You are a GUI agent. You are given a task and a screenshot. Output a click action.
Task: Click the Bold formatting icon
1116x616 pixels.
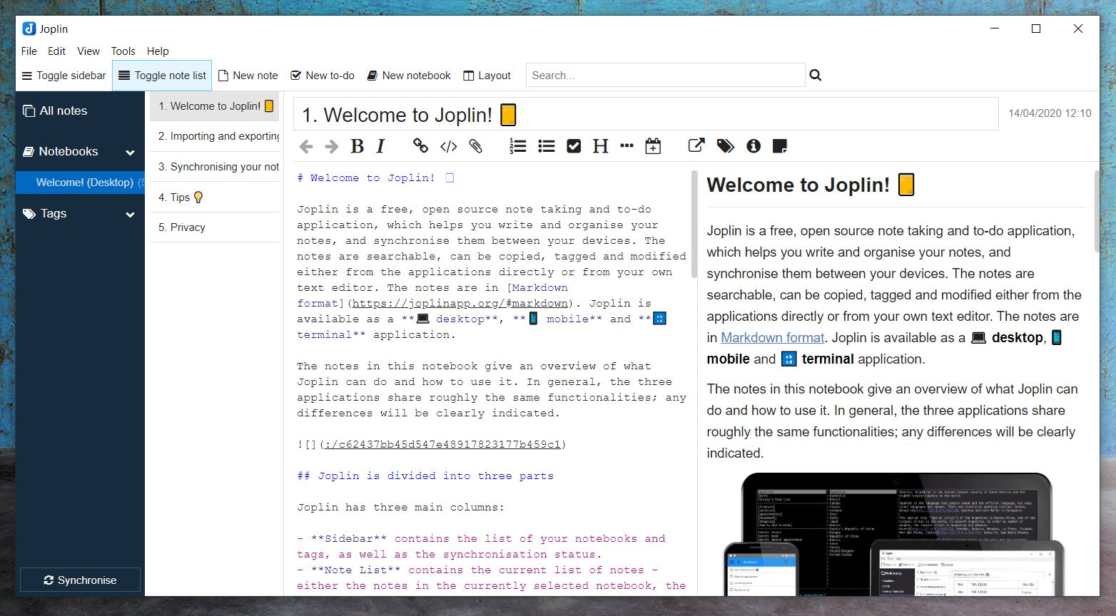[357, 146]
